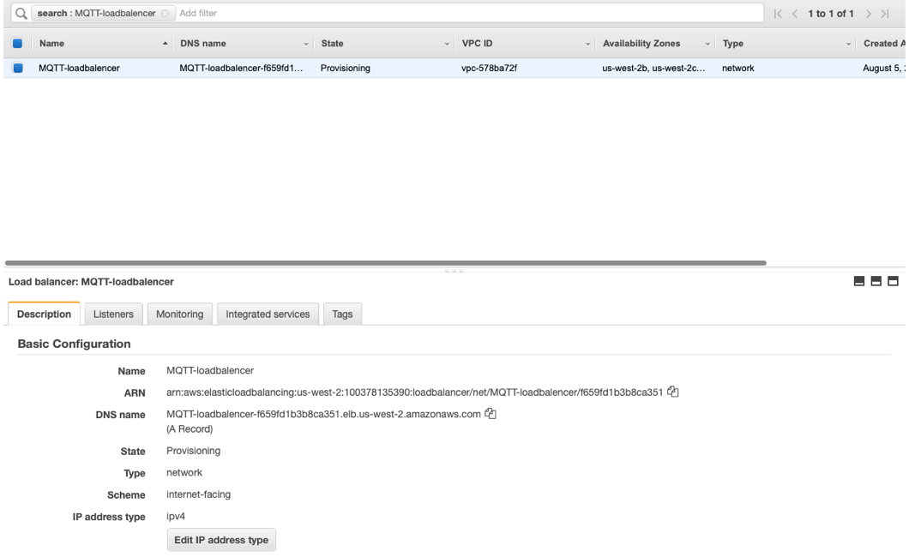Go to previous page of results
Image resolution: width=909 pixels, height=557 pixels.
pyautogui.click(x=795, y=14)
